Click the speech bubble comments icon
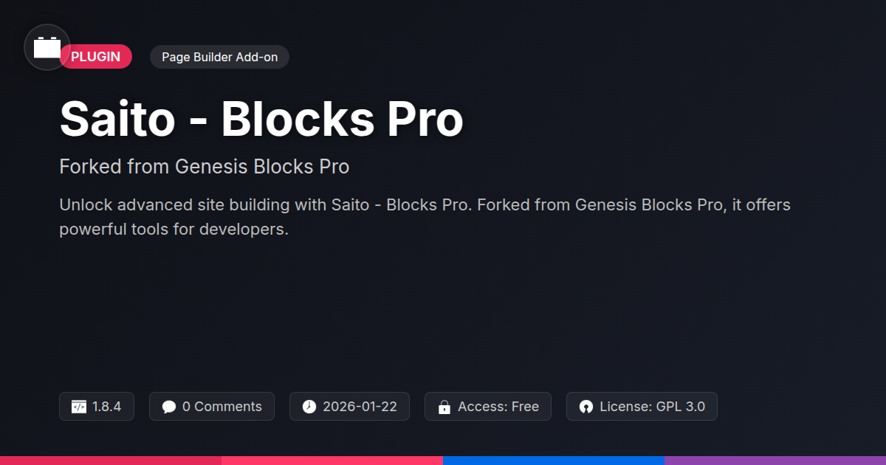 tap(169, 407)
